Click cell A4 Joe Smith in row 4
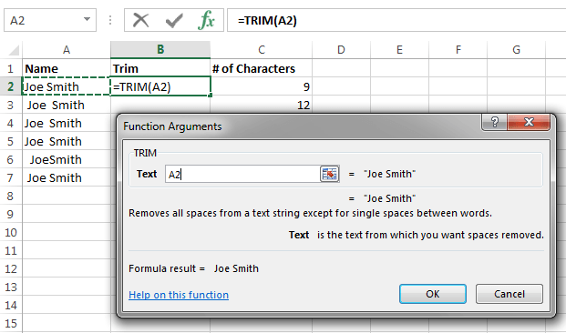 [x=67, y=123]
